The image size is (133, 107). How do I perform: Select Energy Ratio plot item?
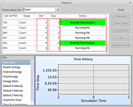point(16,81)
